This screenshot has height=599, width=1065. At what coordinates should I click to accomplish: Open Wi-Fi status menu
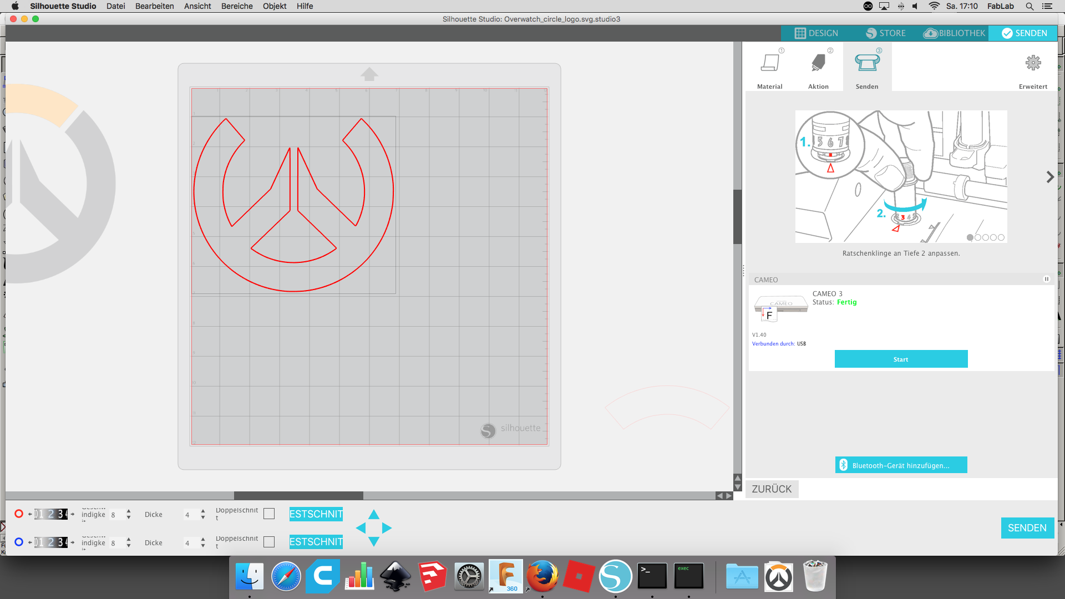tap(934, 6)
